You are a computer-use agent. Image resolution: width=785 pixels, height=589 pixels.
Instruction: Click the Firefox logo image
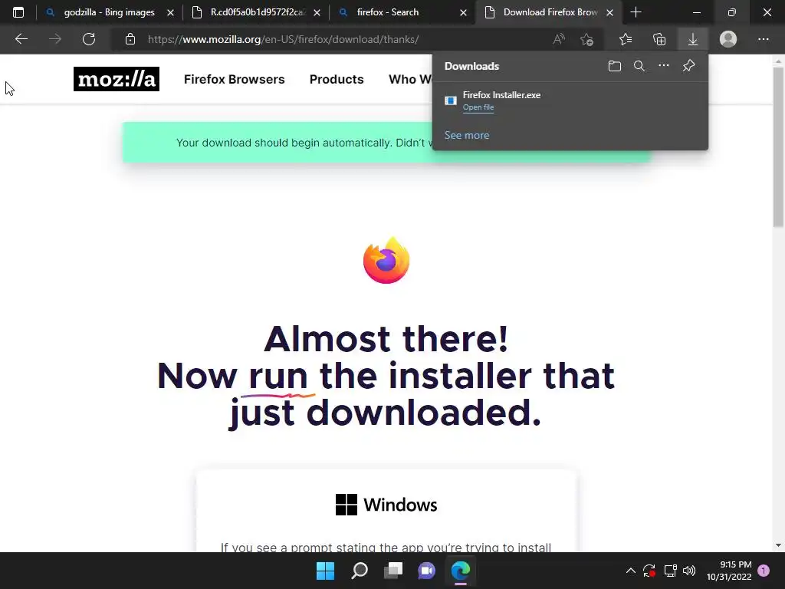(386, 261)
